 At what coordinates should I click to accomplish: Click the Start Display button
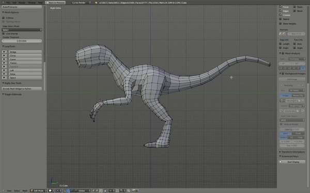tap(292, 162)
